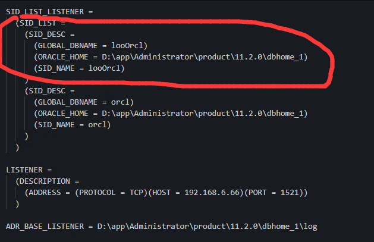
Task: Click the first ORACLE_HOME path line
Action: click(171, 57)
